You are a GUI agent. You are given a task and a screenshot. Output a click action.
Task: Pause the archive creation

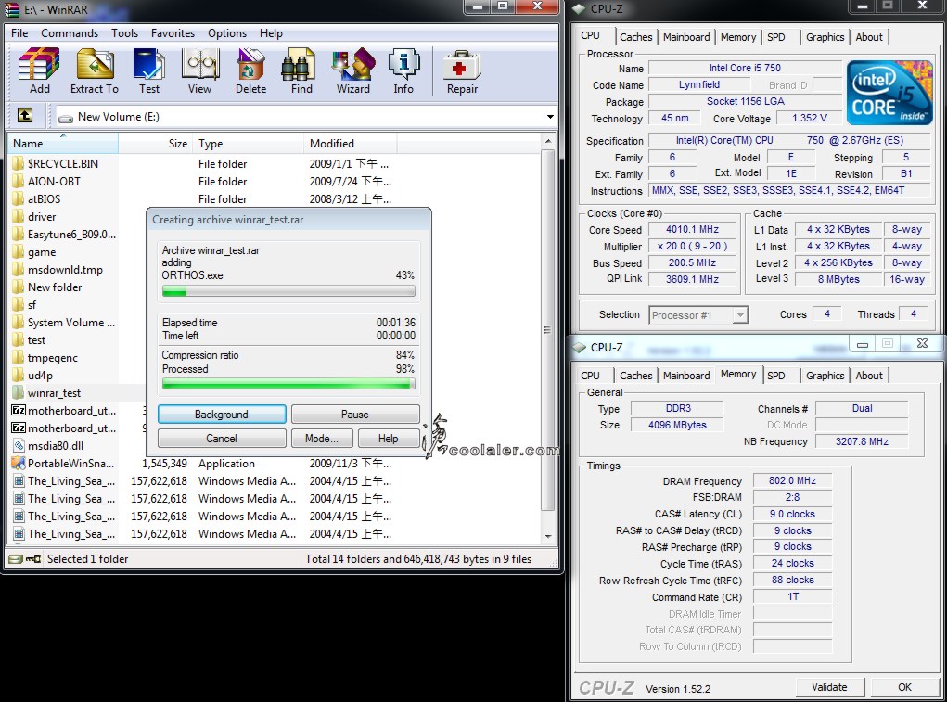coord(355,415)
